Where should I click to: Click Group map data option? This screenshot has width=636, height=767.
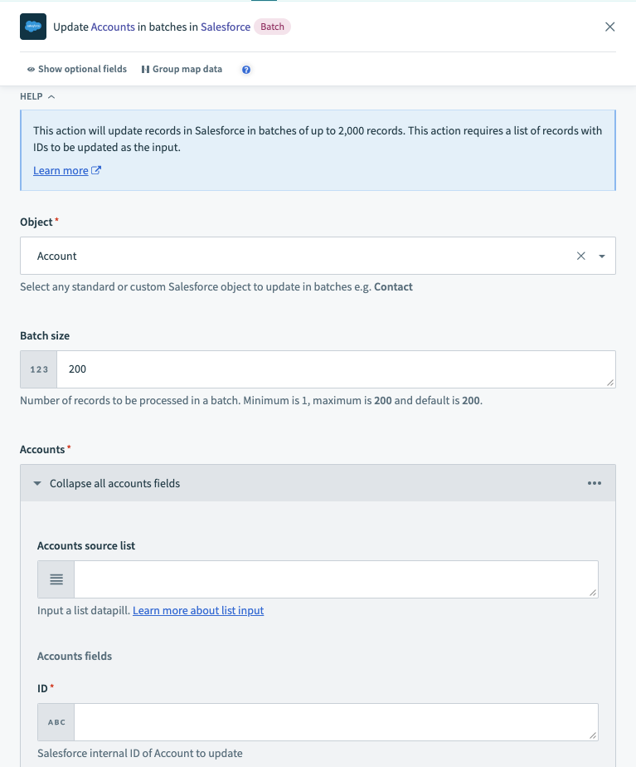(182, 70)
